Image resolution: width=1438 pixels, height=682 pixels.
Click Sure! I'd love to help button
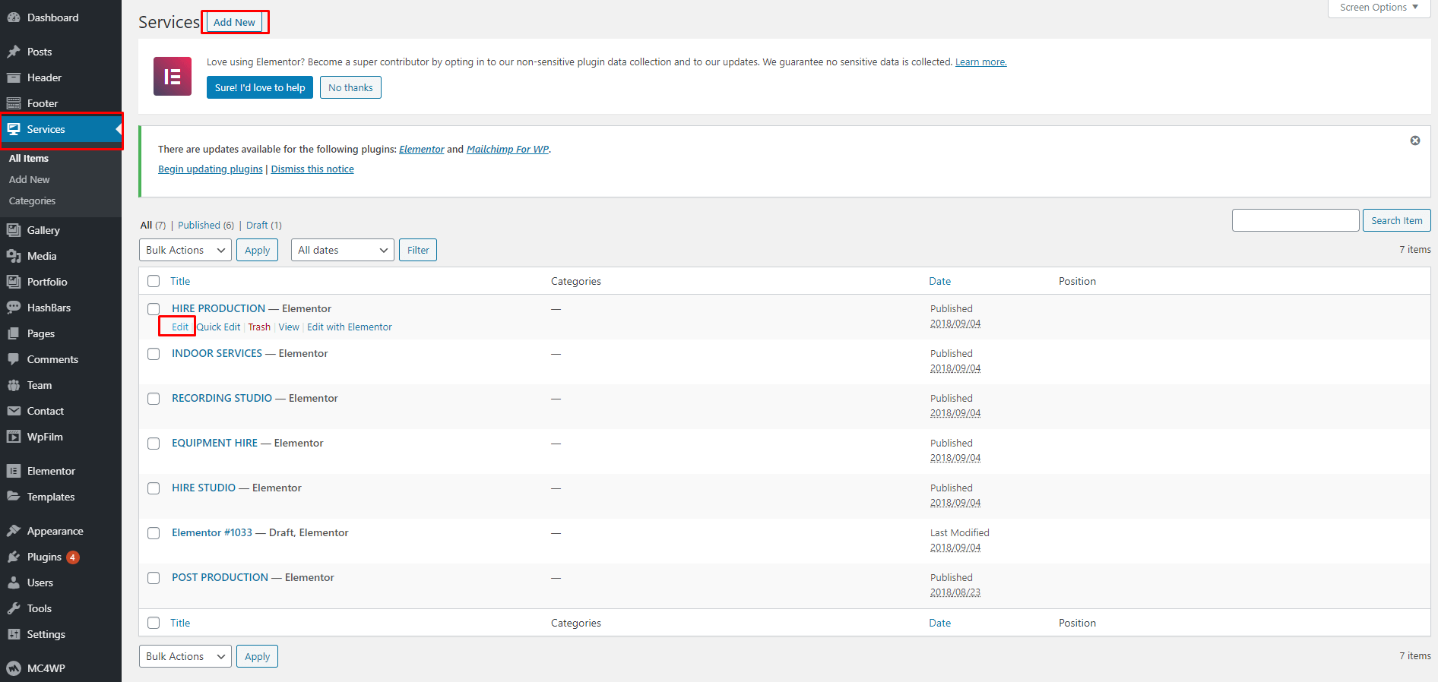(260, 87)
